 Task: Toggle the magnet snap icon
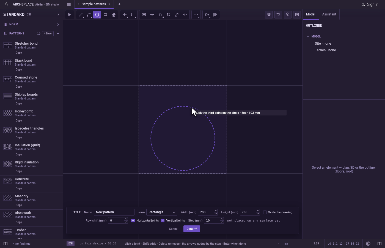click(x=269, y=15)
